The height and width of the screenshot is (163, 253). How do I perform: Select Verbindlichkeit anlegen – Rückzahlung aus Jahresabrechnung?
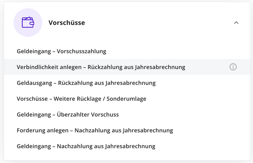(127, 67)
